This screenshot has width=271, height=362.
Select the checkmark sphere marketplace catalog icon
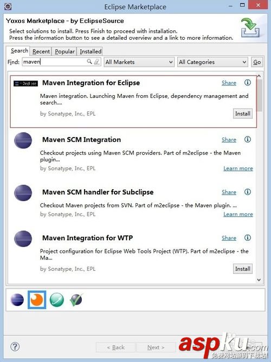76,300
